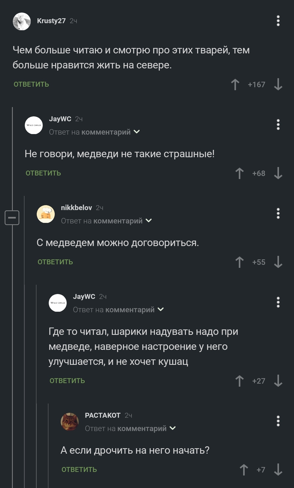This screenshot has height=488, width=294.
Task: Reply to Krusty27's comment
Action: click(x=31, y=84)
